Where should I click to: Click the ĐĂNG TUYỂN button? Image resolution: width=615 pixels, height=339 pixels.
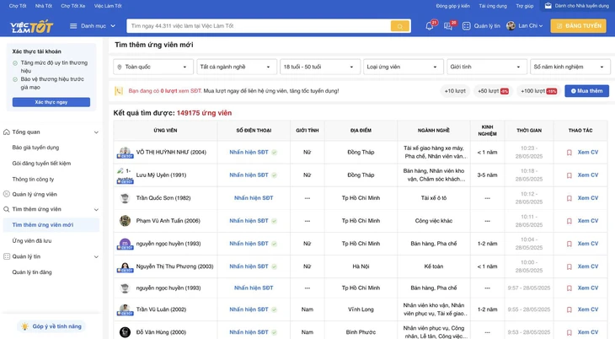pos(578,26)
